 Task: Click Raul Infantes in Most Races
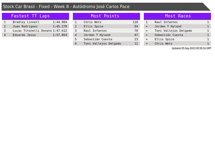[166, 22]
